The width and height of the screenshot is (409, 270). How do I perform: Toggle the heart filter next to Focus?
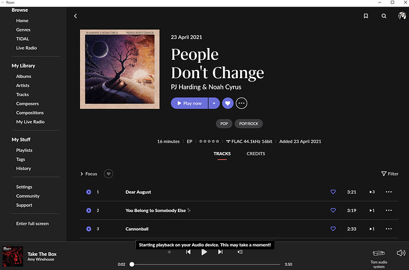click(x=108, y=174)
